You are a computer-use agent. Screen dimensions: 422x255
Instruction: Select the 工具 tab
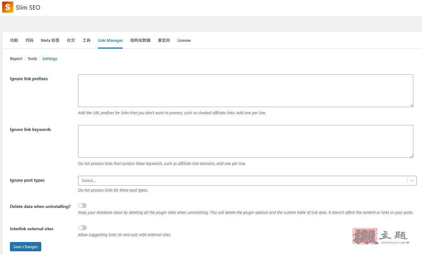[x=86, y=40]
